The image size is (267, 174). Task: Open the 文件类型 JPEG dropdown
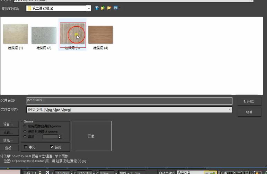[230, 110]
